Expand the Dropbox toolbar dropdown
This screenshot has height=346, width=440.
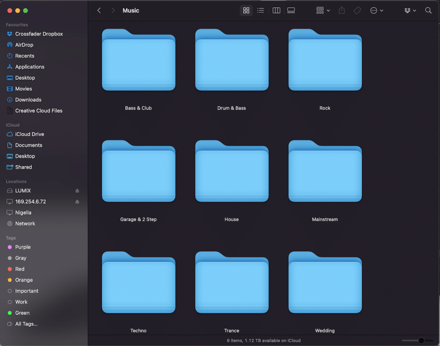410,10
